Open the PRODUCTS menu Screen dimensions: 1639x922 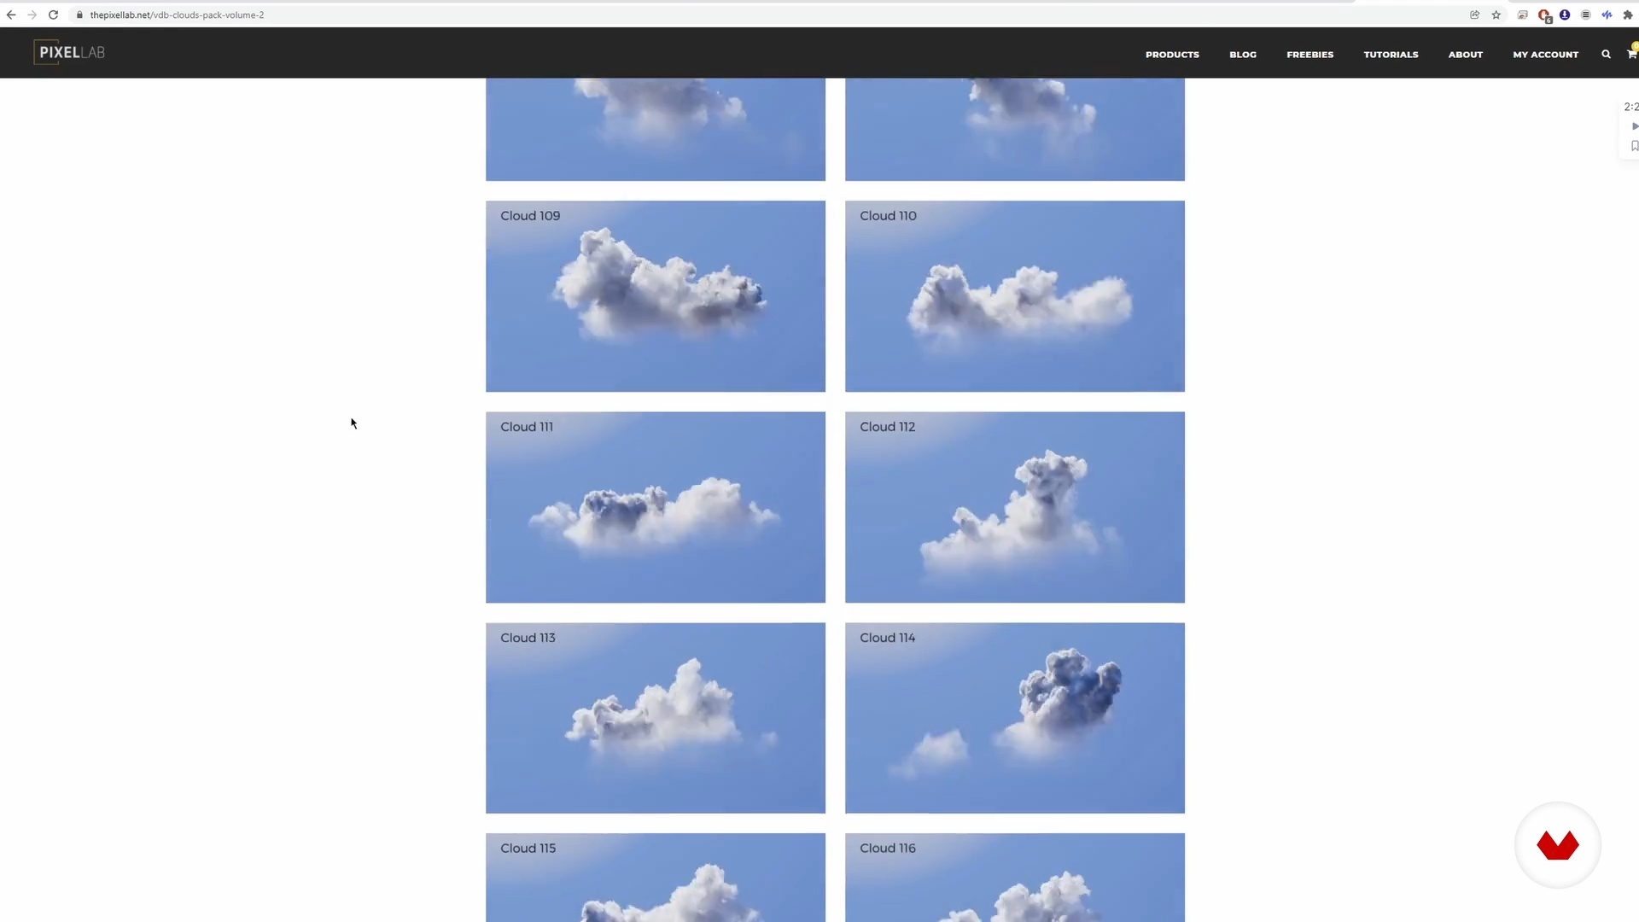point(1172,55)
